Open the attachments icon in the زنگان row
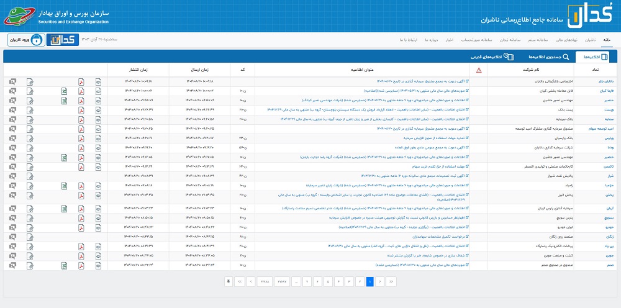Viewport: 621px width, 308px height. 30,237
